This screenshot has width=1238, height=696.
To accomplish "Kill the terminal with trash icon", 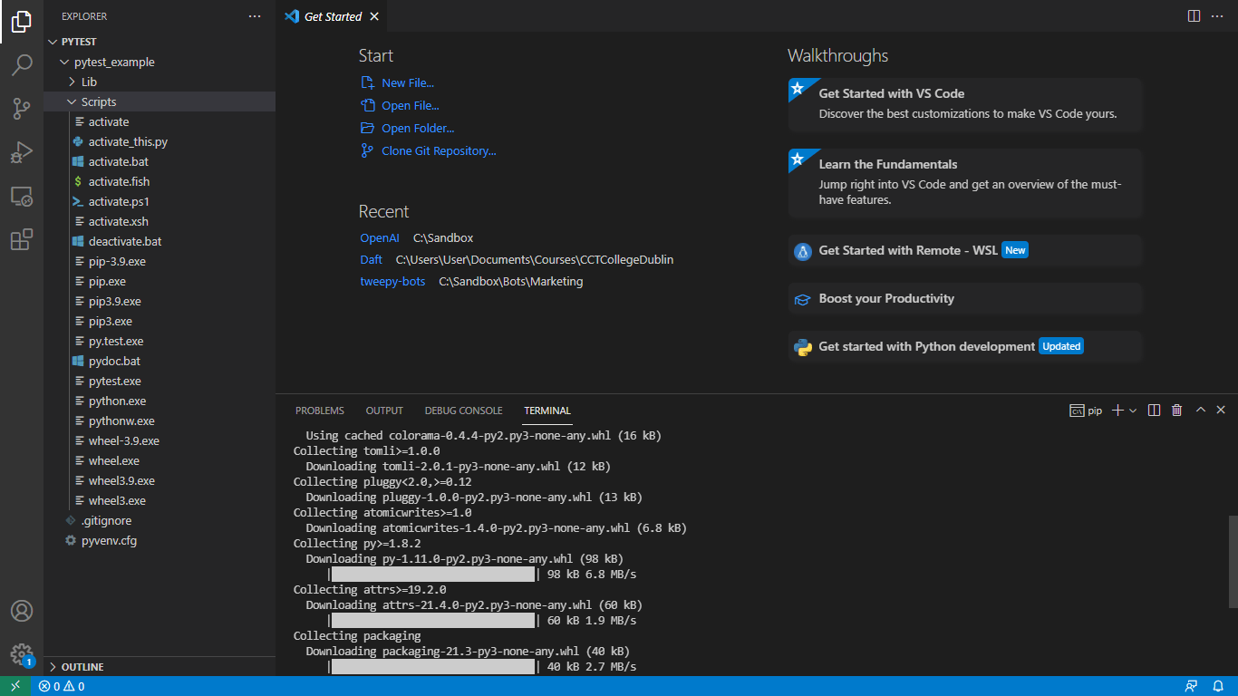I will (x=1177, y=411).
